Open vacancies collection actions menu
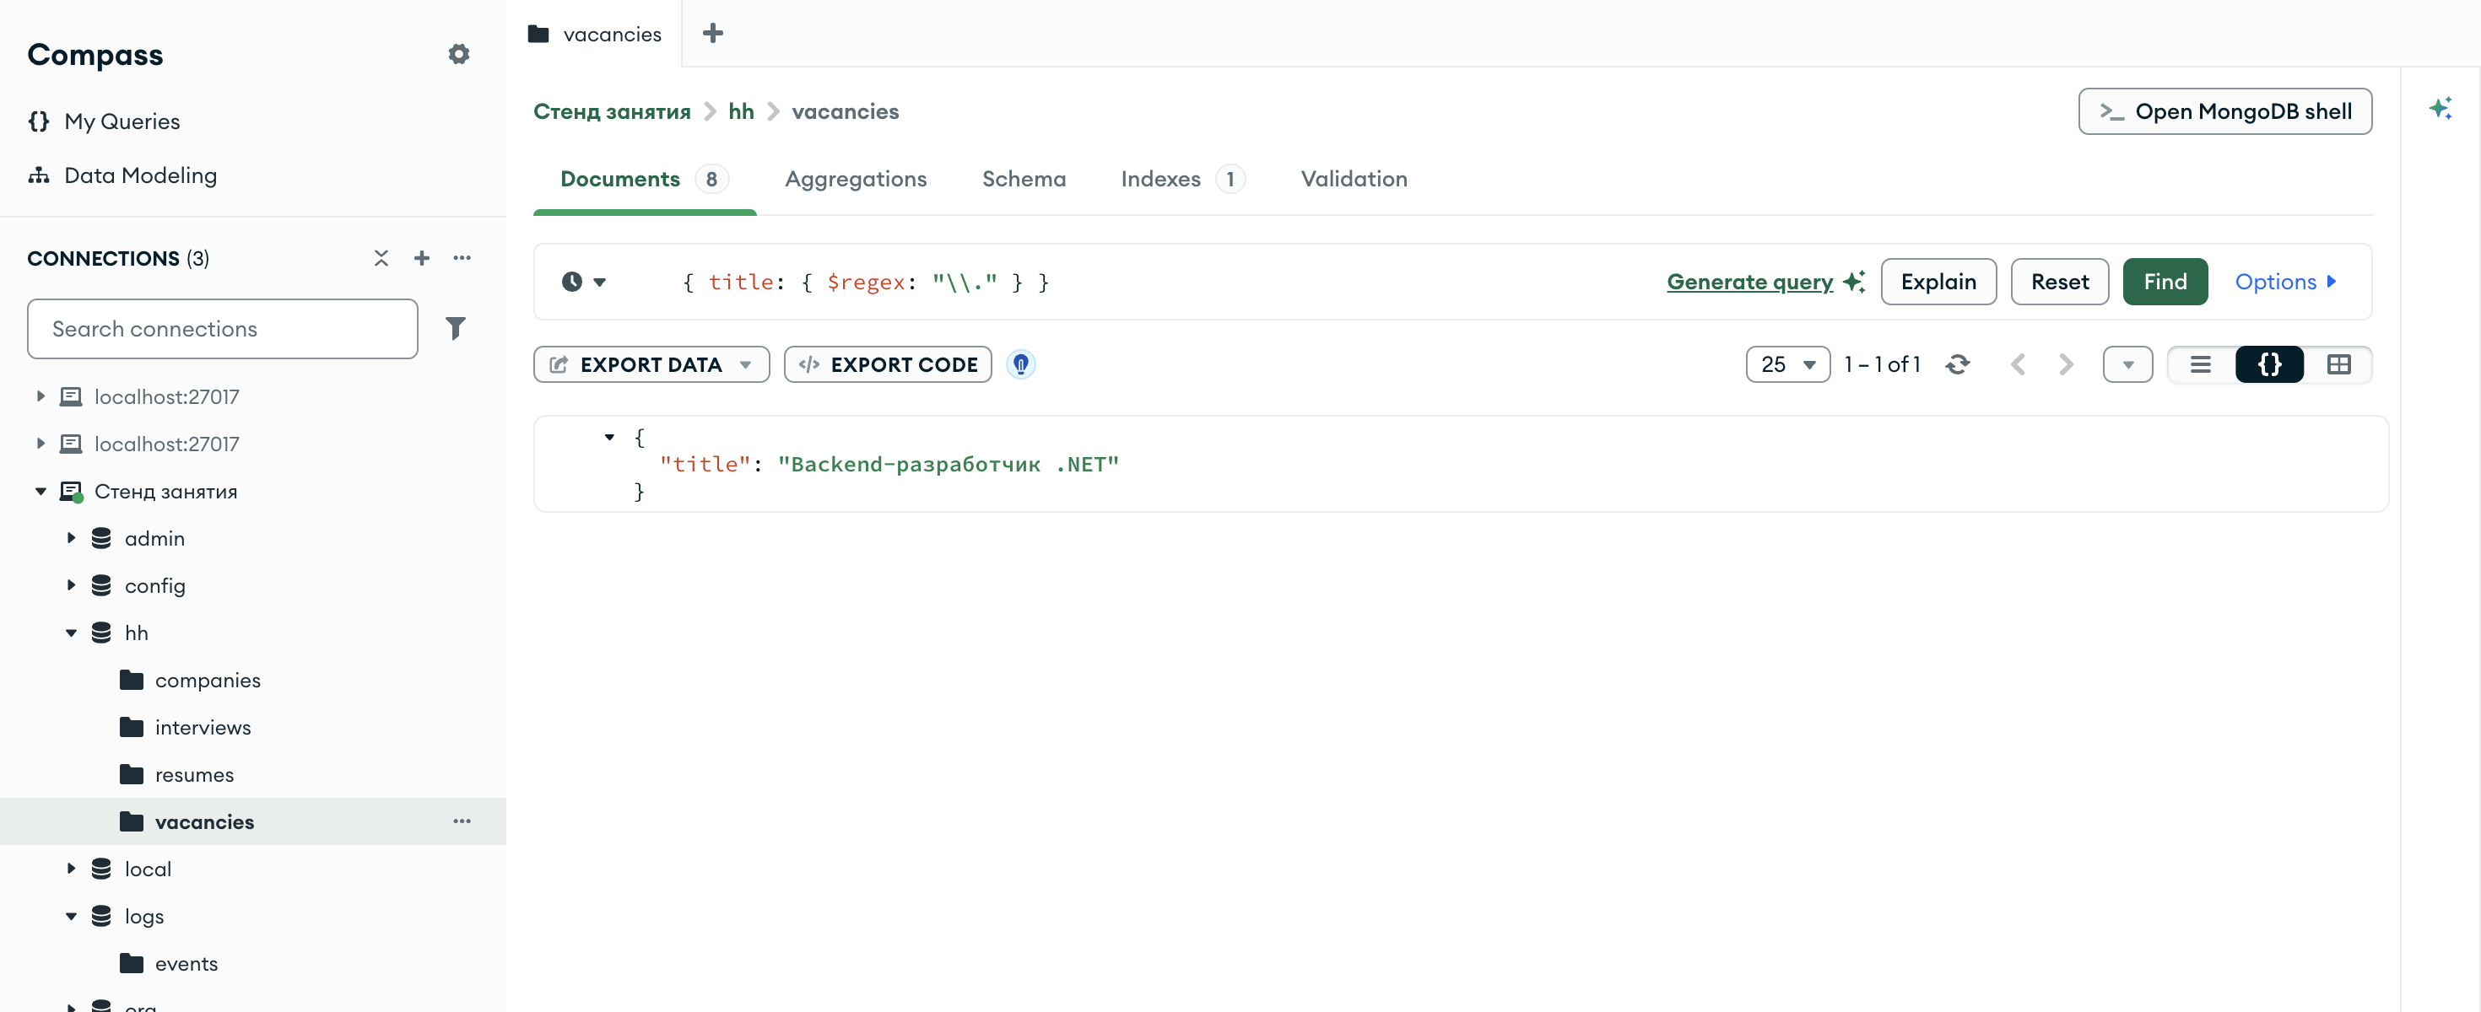The image size is (2481, 1012). pos(462,821)
